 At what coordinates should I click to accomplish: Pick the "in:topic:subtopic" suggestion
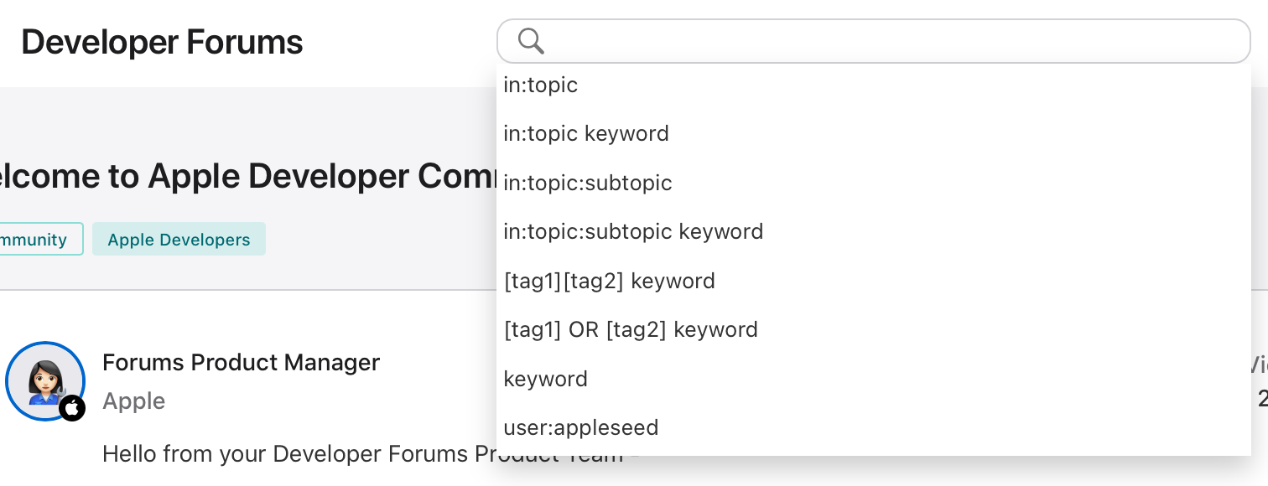874,183
